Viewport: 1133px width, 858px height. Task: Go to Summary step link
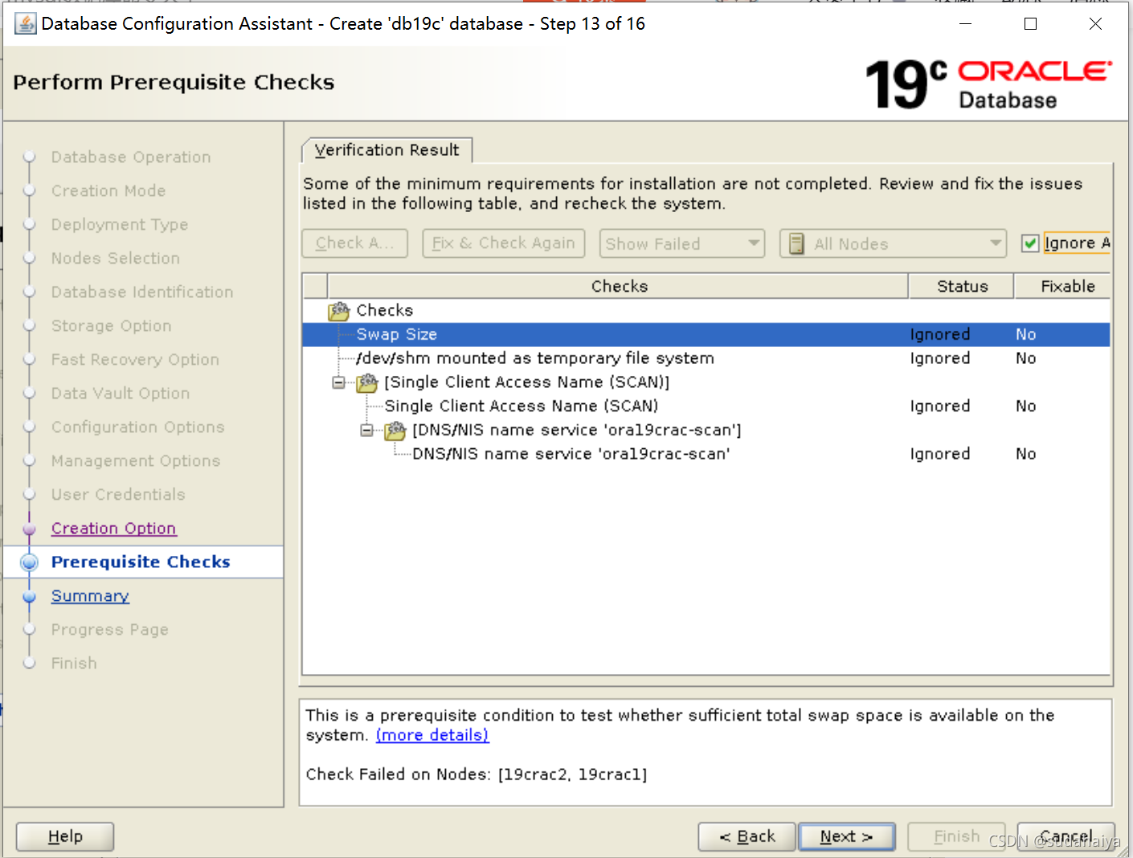90,596
